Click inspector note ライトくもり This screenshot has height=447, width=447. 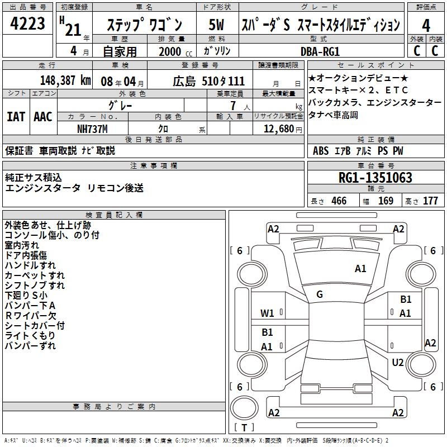click(x=30, y=336)
